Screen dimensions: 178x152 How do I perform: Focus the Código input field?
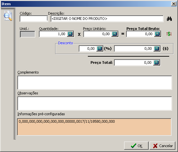[x=34, y=19]
